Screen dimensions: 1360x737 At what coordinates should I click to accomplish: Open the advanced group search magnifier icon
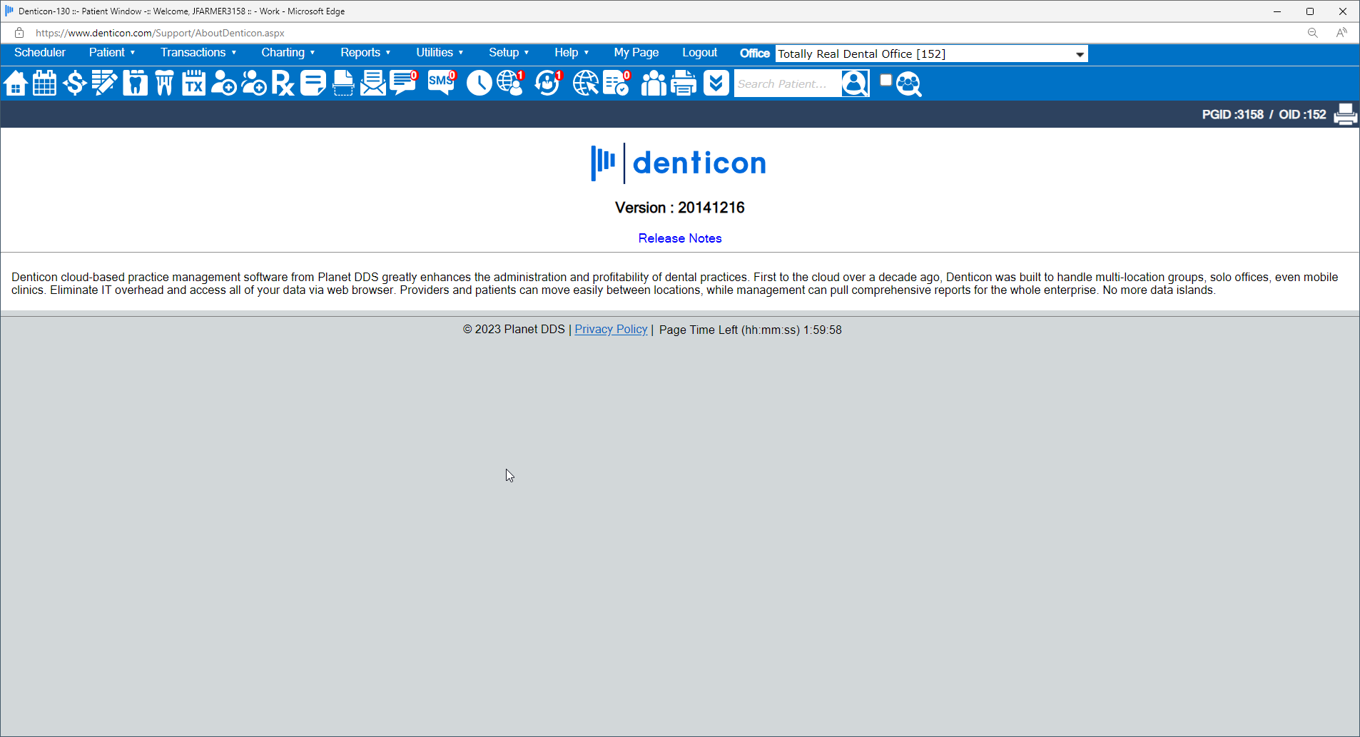click(909, 84)
